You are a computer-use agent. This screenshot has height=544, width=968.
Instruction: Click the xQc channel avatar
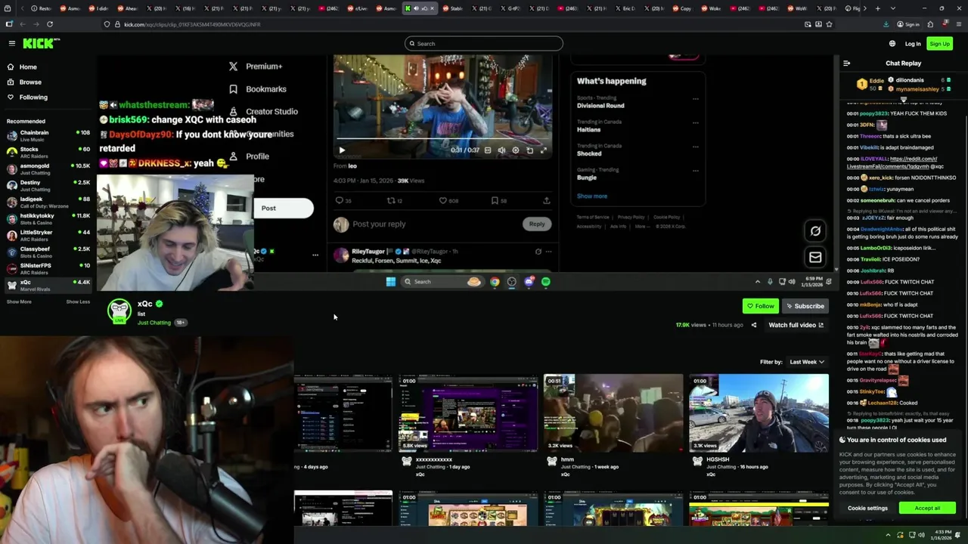[x=119, y=311]
